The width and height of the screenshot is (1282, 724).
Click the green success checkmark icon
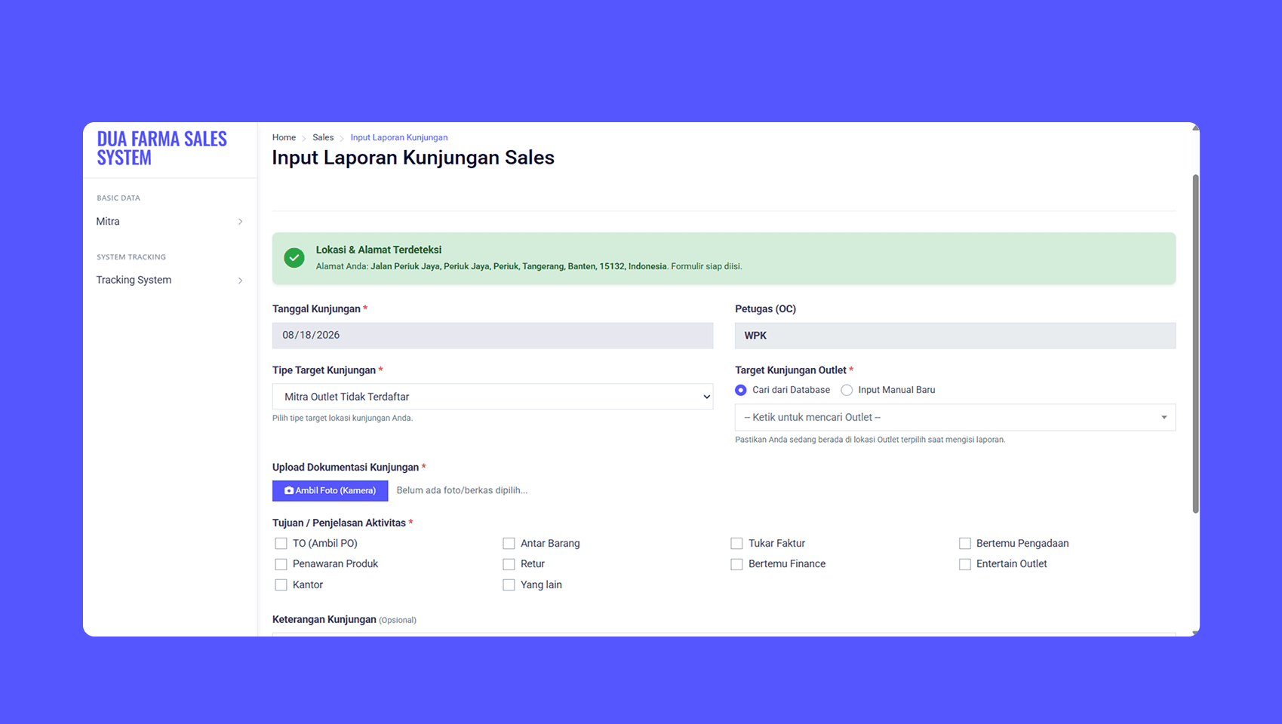294,258
